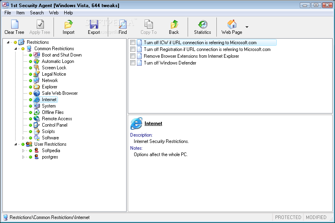
Task: Open the Web Page dropdown arrow
Action: [x=247, y=27]
